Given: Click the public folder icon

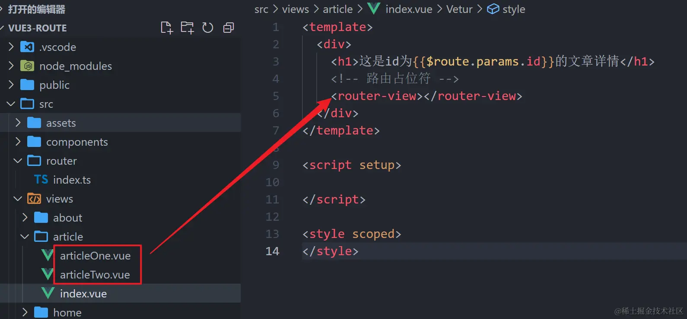Looking at the screenshot, I should 27,84.
